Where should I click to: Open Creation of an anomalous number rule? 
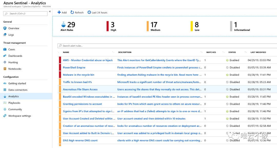click(x=89, y=126)
